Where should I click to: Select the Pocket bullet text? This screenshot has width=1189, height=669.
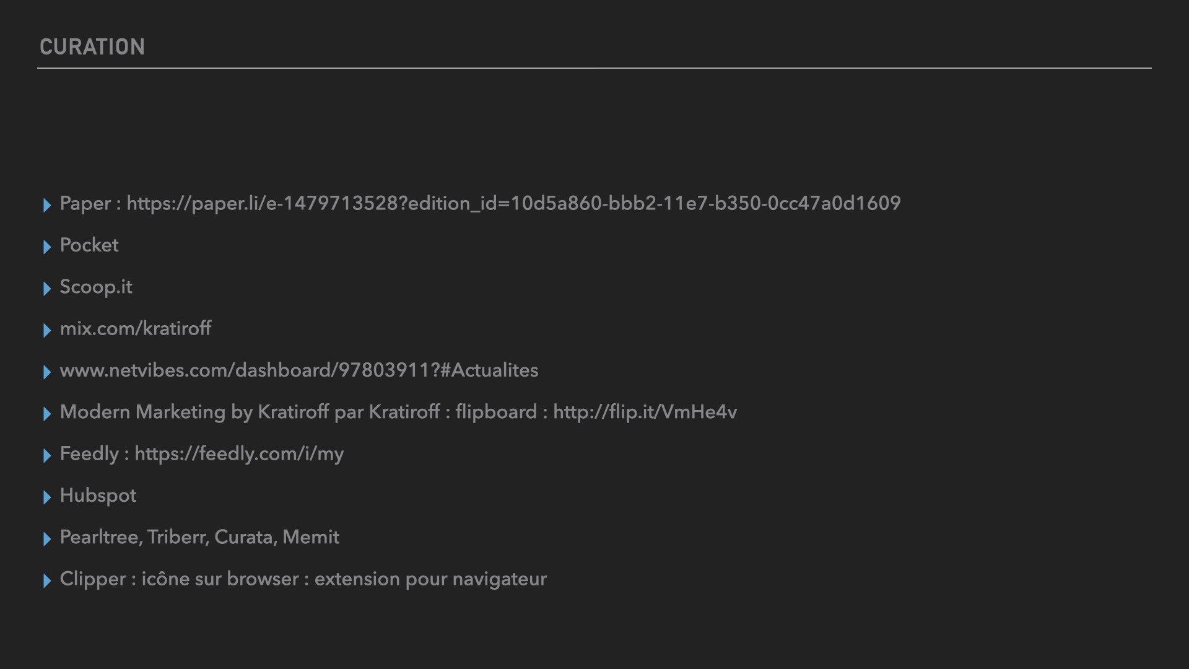coord(89,245)
